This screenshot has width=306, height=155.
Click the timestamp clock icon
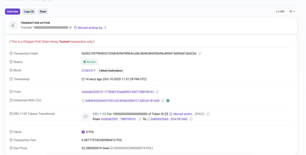pyautogui.click(x=83, y=79)
